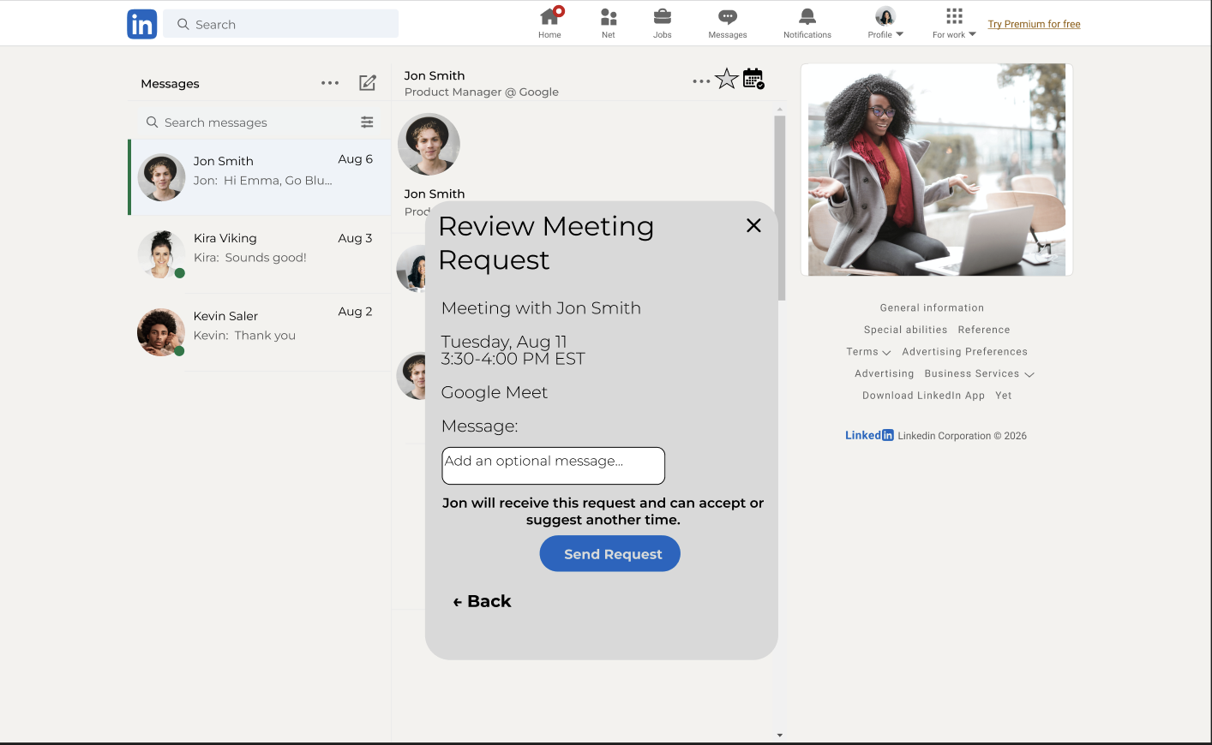Open conversation header more options dots
This screenshot has width=1212, height=745.
[x=701, y=81]
